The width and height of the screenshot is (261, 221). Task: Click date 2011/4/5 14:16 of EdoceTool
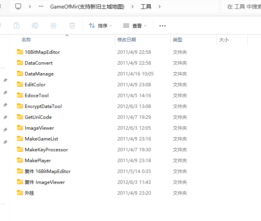click(134, 96)
